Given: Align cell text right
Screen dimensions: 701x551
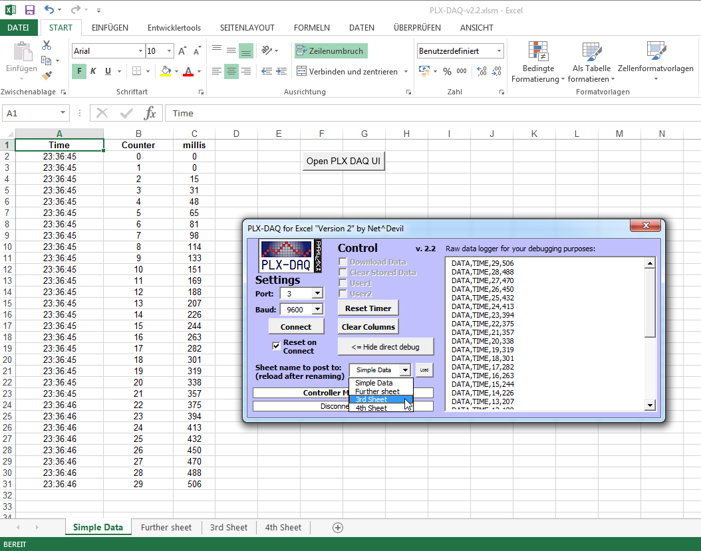Looking at the screenshot, I should coord(246,71).
